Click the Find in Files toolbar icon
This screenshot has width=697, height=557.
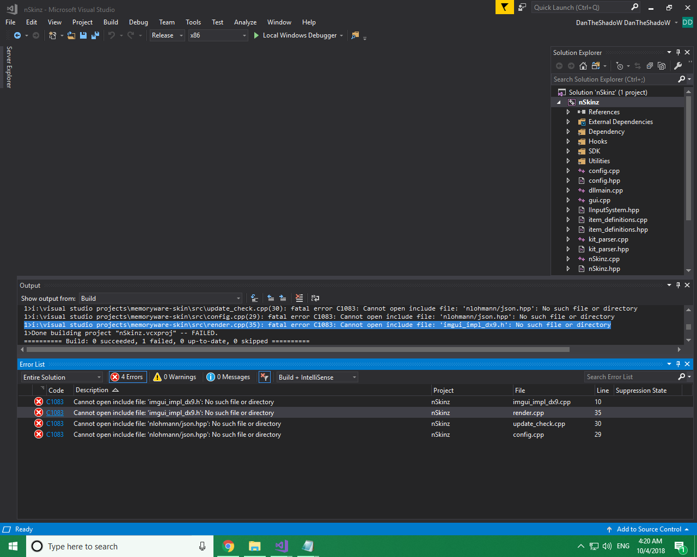pyautogui.click(x=356, y=35)
